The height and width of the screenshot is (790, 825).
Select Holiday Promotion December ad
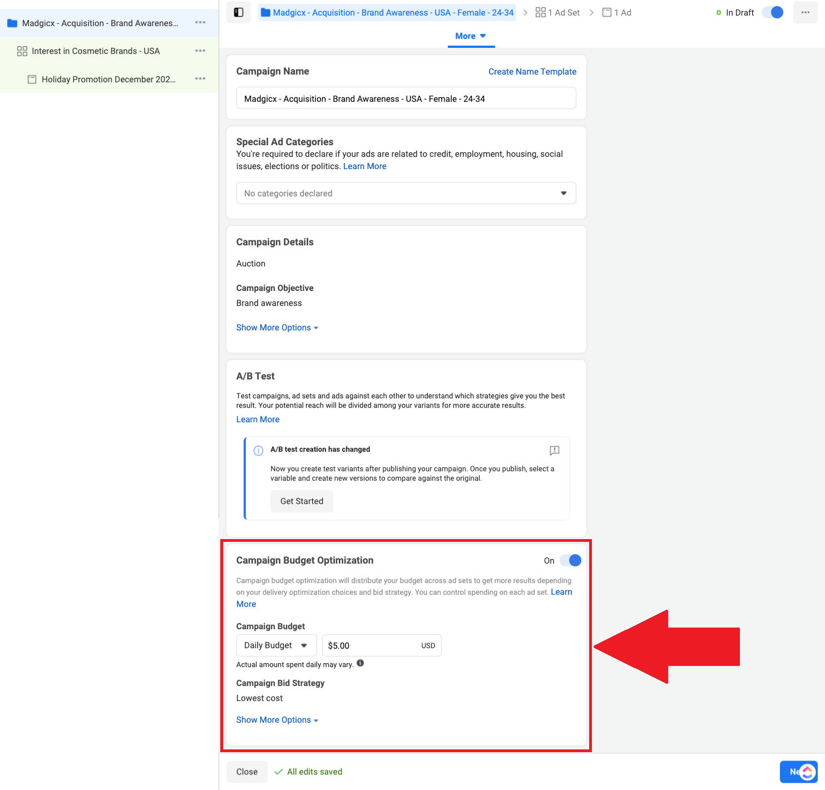[x=108, y=80]
